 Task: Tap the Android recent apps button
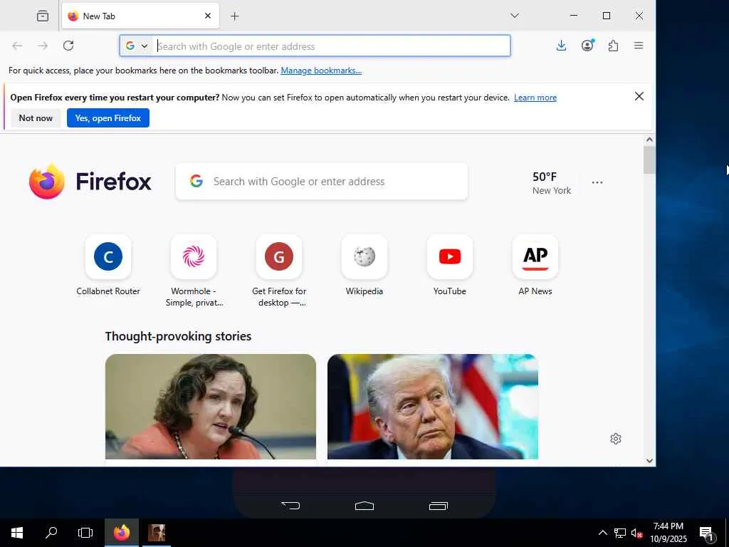coord(439,506)
